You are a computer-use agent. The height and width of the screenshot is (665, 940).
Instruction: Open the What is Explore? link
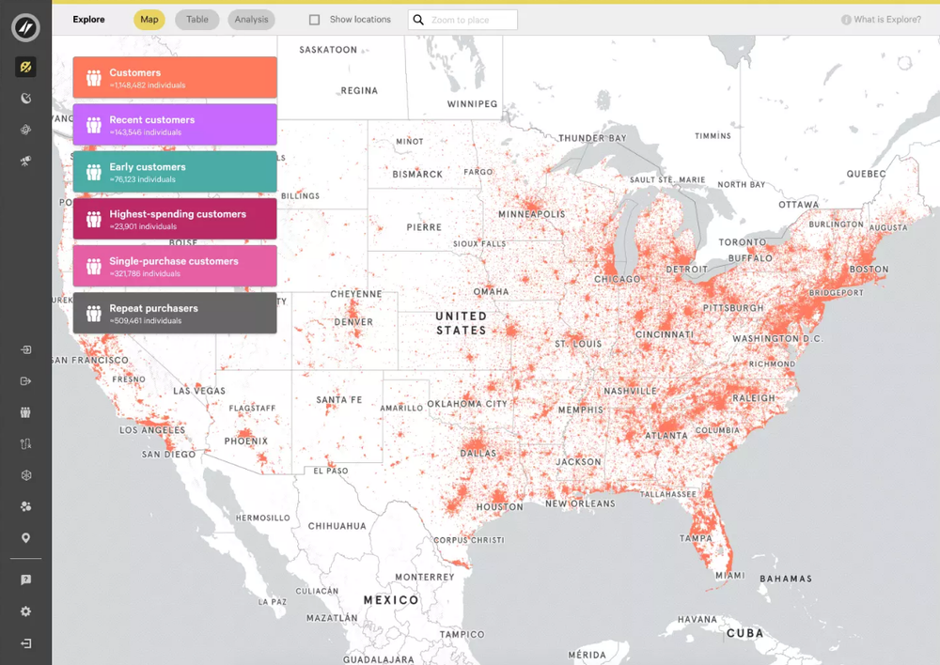pos(887,19)
